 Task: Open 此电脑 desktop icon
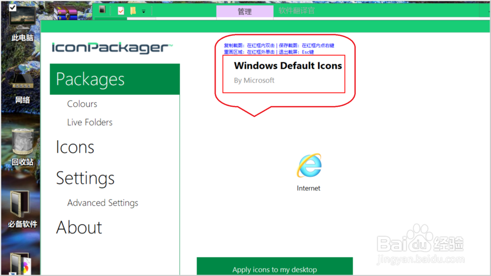pos(22,24)
